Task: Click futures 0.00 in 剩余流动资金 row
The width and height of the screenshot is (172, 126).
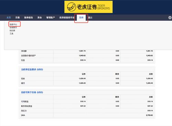Action: [x=117, y=106]
